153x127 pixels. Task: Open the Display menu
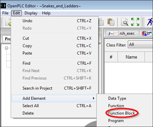click(x=31, y=13)
